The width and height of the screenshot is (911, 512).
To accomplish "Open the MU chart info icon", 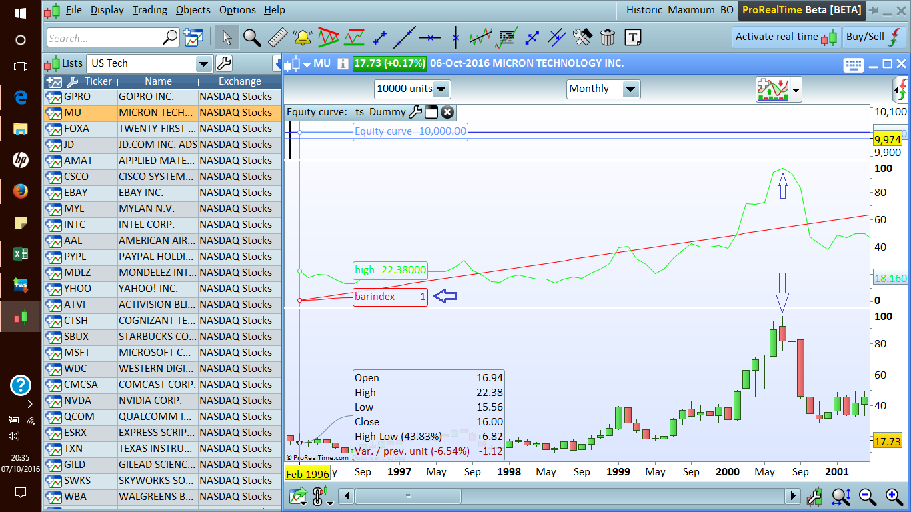I will [343, 64].
